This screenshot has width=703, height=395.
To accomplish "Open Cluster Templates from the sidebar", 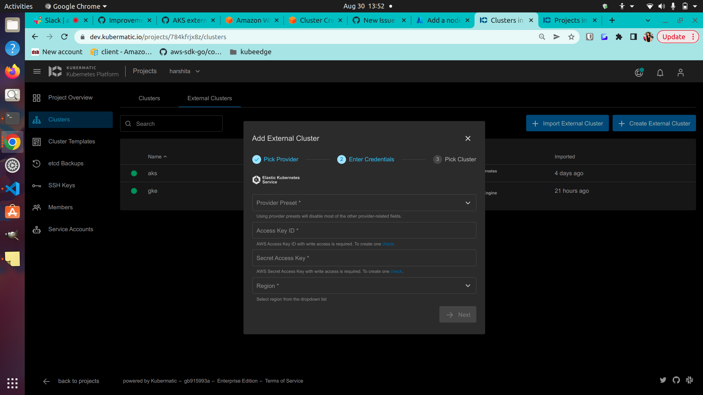I will click(x=72, y=142).
